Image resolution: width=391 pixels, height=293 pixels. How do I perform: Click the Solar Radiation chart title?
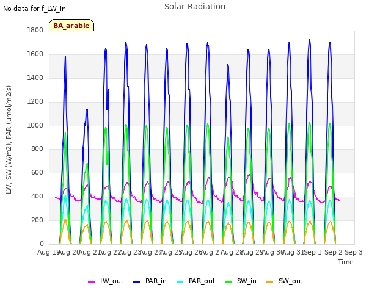(x=195, y=7)
